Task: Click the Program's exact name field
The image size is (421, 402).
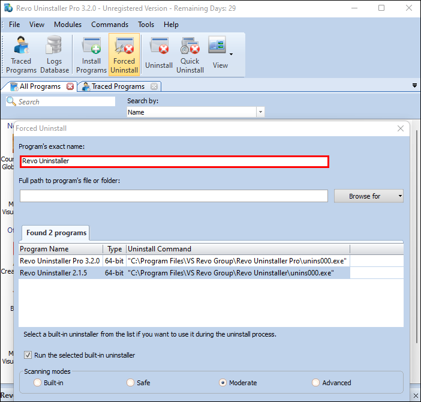Action: [x=175, y=161]
